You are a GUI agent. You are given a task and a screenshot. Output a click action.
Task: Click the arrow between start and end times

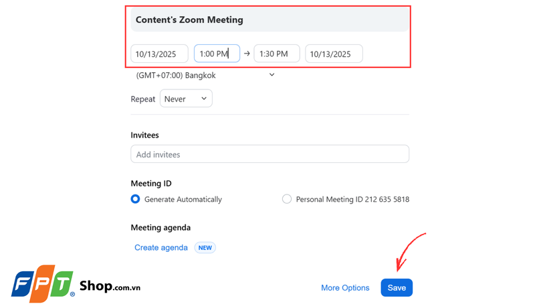(247, 53)
